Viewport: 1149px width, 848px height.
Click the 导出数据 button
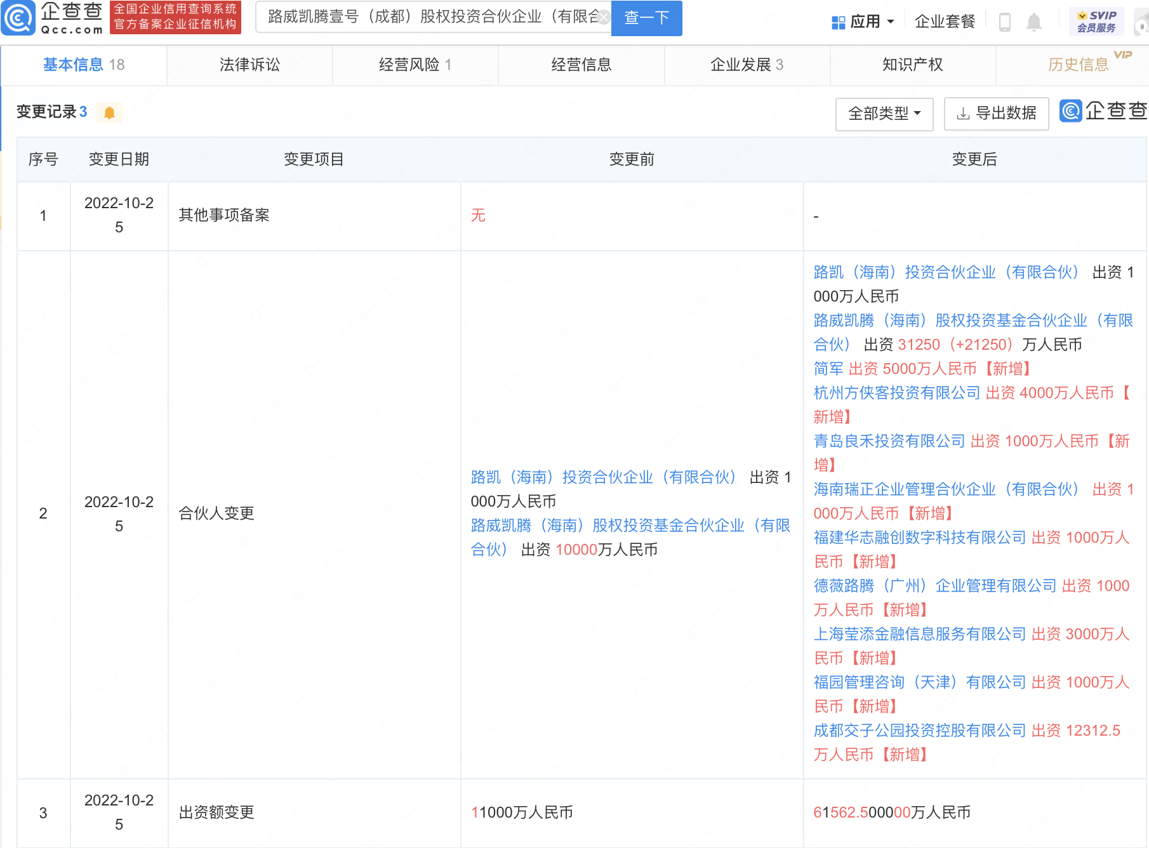point(996,114)
